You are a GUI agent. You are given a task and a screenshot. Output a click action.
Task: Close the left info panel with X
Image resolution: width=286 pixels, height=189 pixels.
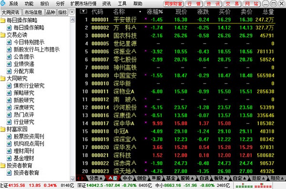point(72,12)
